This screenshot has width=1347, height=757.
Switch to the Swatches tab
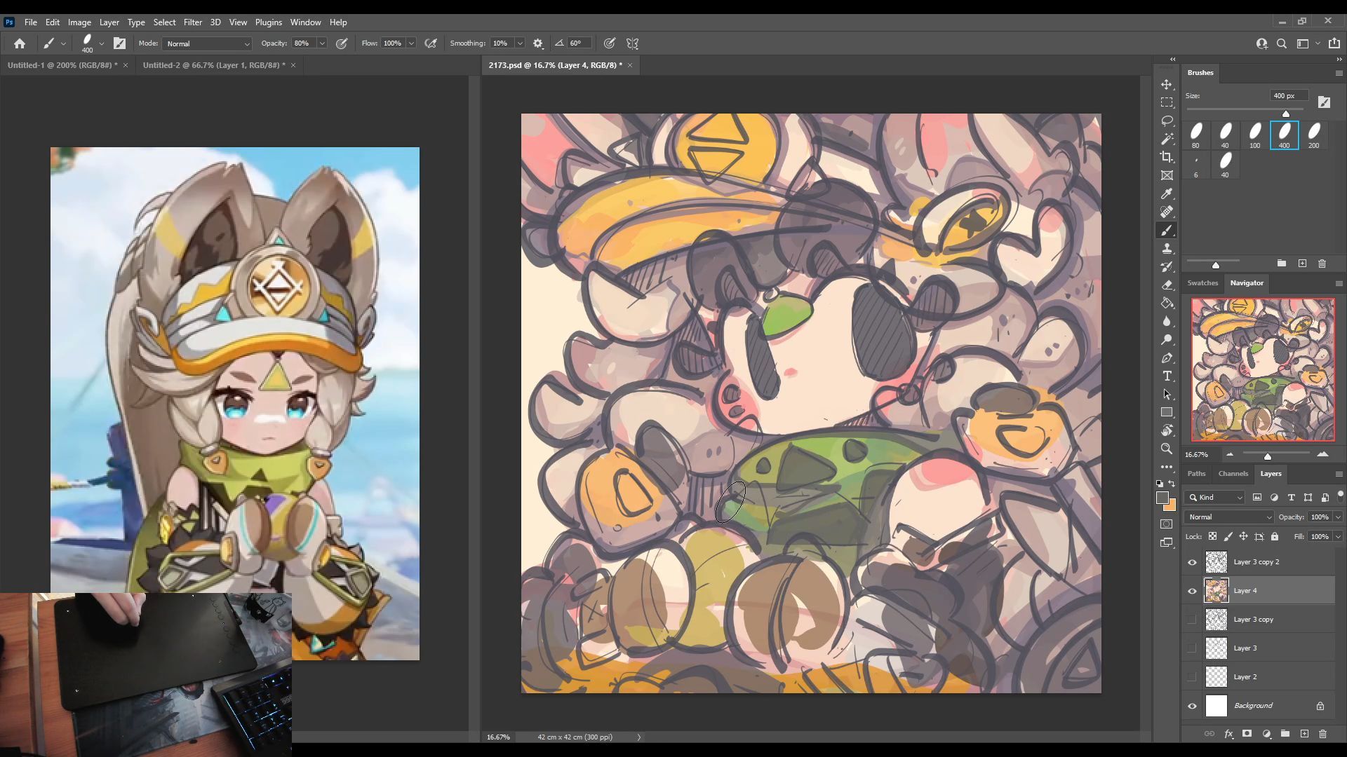[x=1202, y=283]
